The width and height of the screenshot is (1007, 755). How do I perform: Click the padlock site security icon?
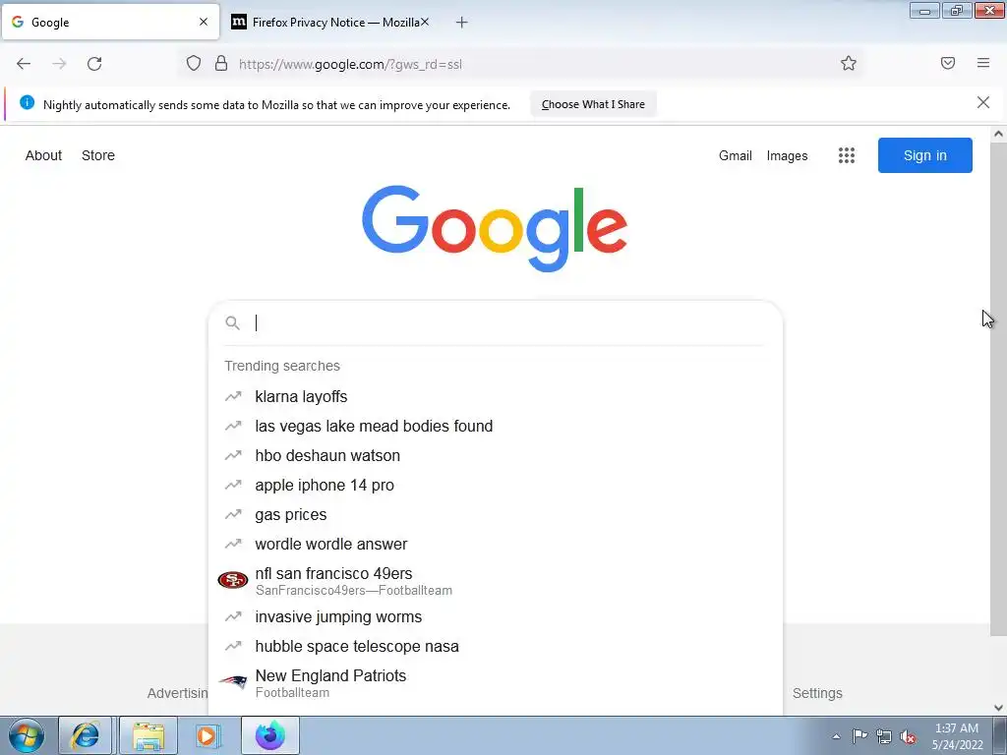tap(221, 63)
